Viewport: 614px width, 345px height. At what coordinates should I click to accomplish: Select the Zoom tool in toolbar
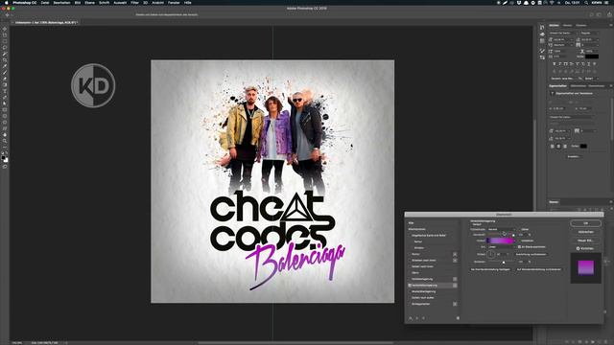click(5, 141)
